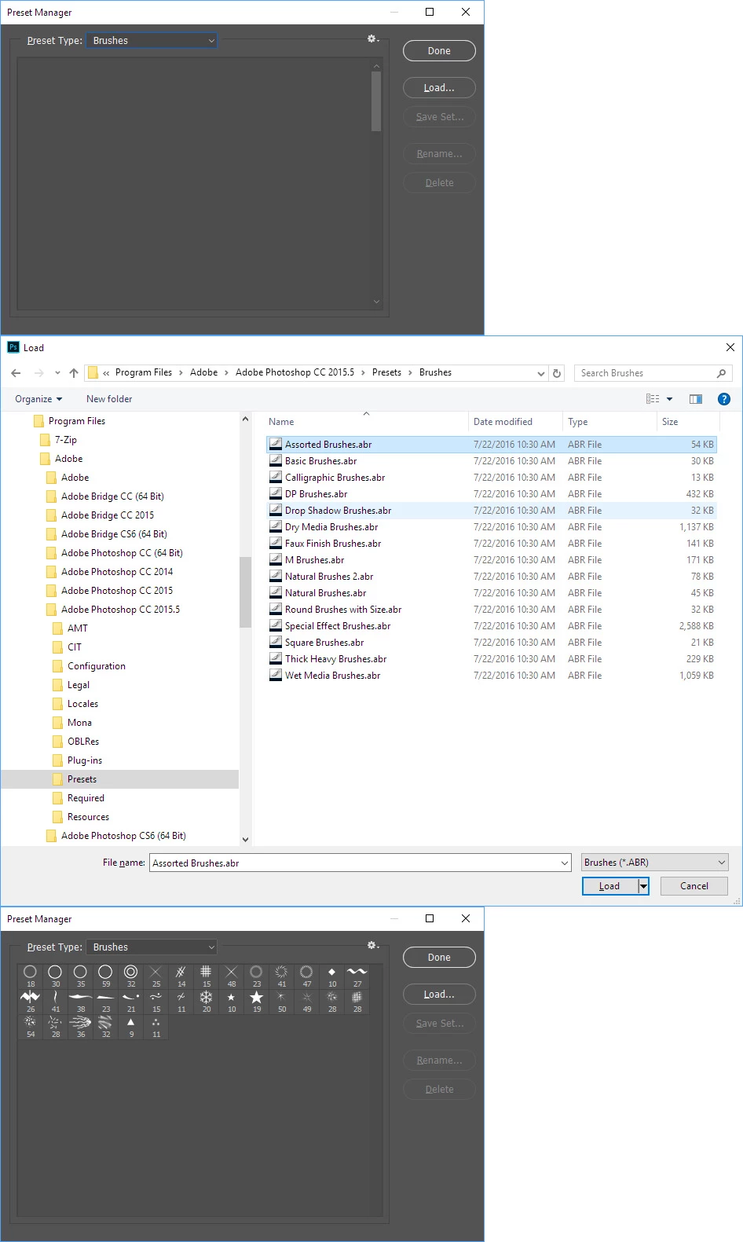The width and height of the screenshot is (743, 1242).
Task: Select the wavy line brush sized 27
Action: pos(357,976)
